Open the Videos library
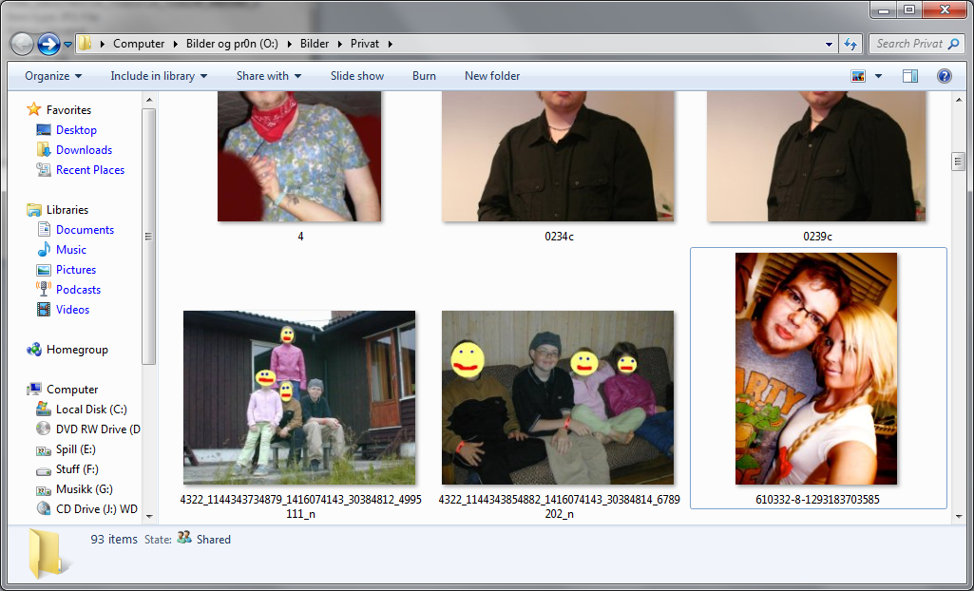The image size is (974, 591). pyautogui.click(x=72, y=309)
